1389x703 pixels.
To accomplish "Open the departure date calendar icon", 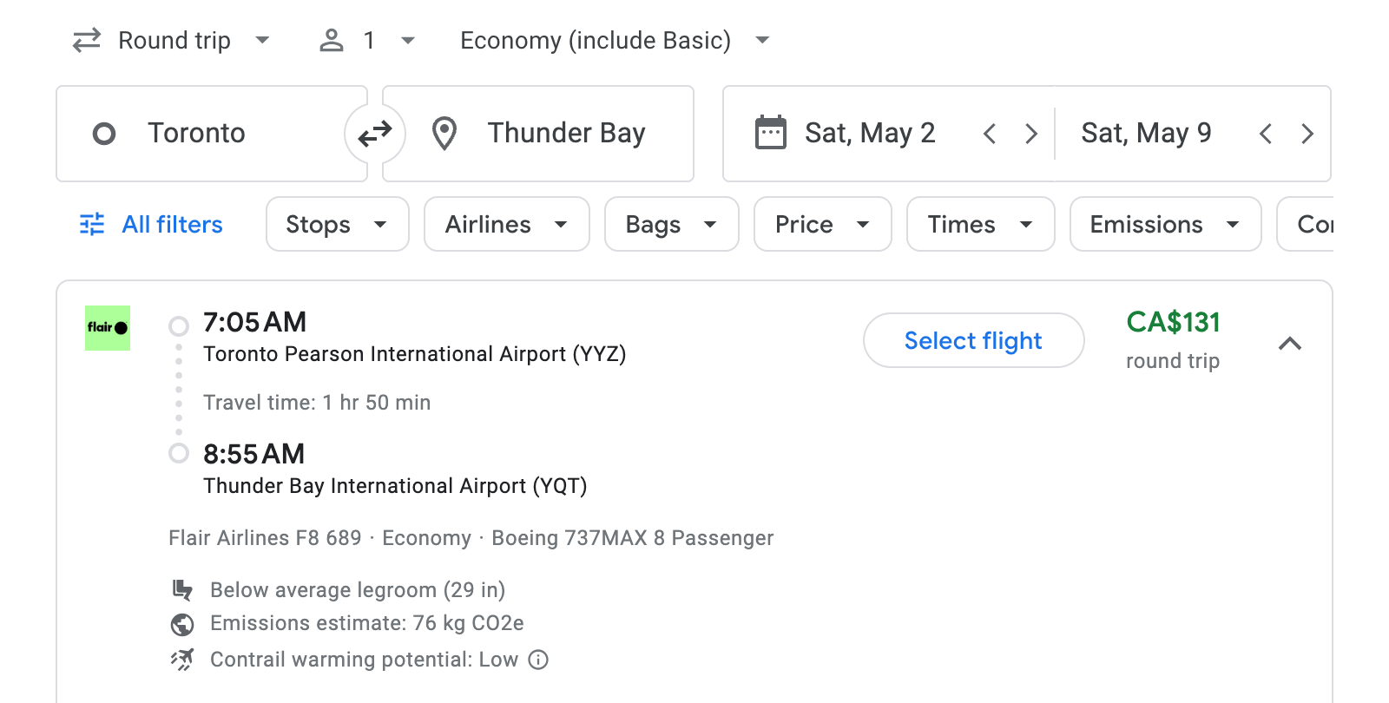I will 771,132.
